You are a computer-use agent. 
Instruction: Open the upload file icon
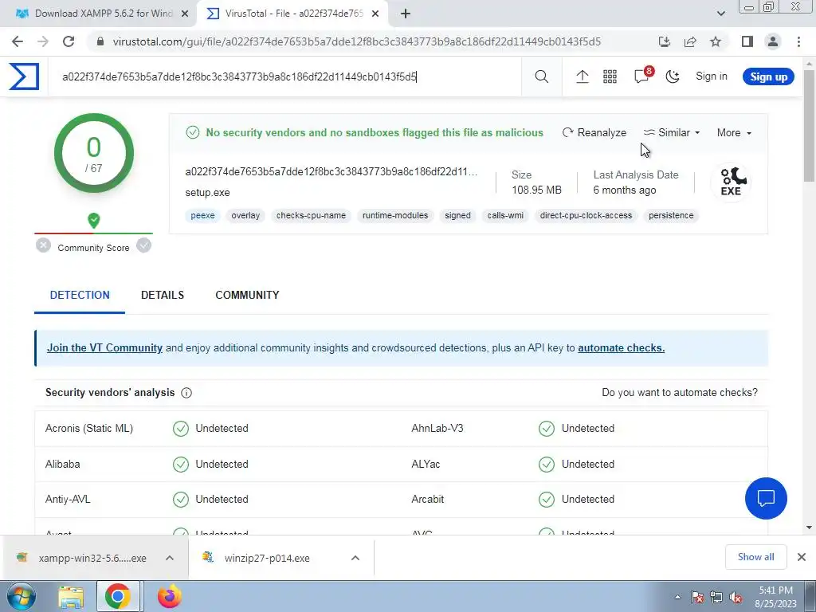point(582,76)
